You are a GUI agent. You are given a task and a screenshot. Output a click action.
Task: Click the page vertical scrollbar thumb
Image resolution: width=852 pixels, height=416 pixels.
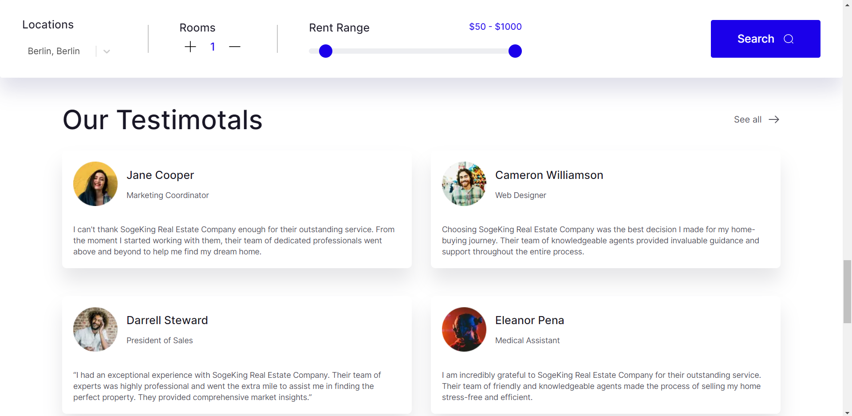click(x=847, y=292)
